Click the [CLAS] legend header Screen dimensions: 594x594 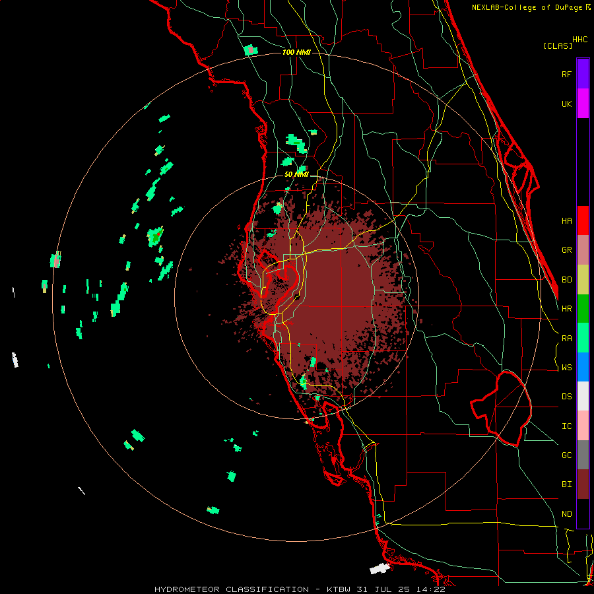tap(558, 46)
